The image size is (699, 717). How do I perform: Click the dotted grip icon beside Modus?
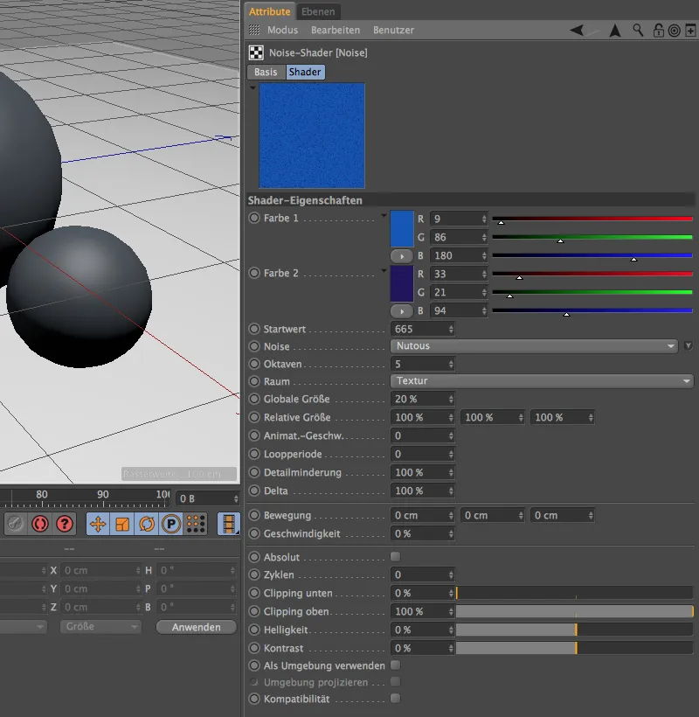point(254,31)
